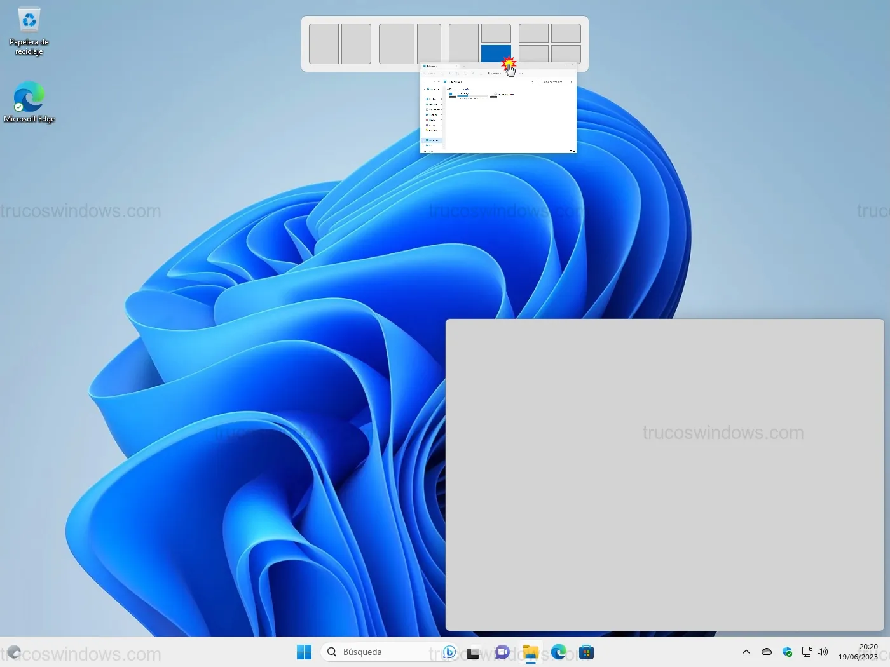Screen dimensions: 890x667
Task: Click the dragged File Explorer window thumbnail
Action: (x=498, y=114)
